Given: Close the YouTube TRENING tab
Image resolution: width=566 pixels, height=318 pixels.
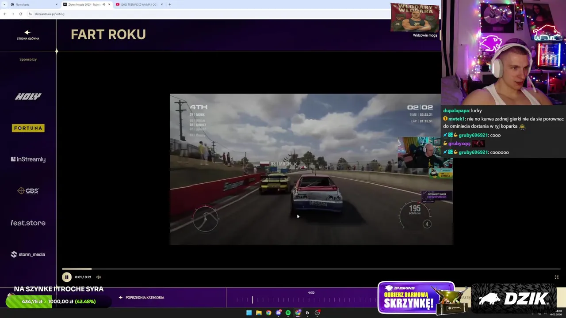Looking at the screenshot, I should pos(162,4).
